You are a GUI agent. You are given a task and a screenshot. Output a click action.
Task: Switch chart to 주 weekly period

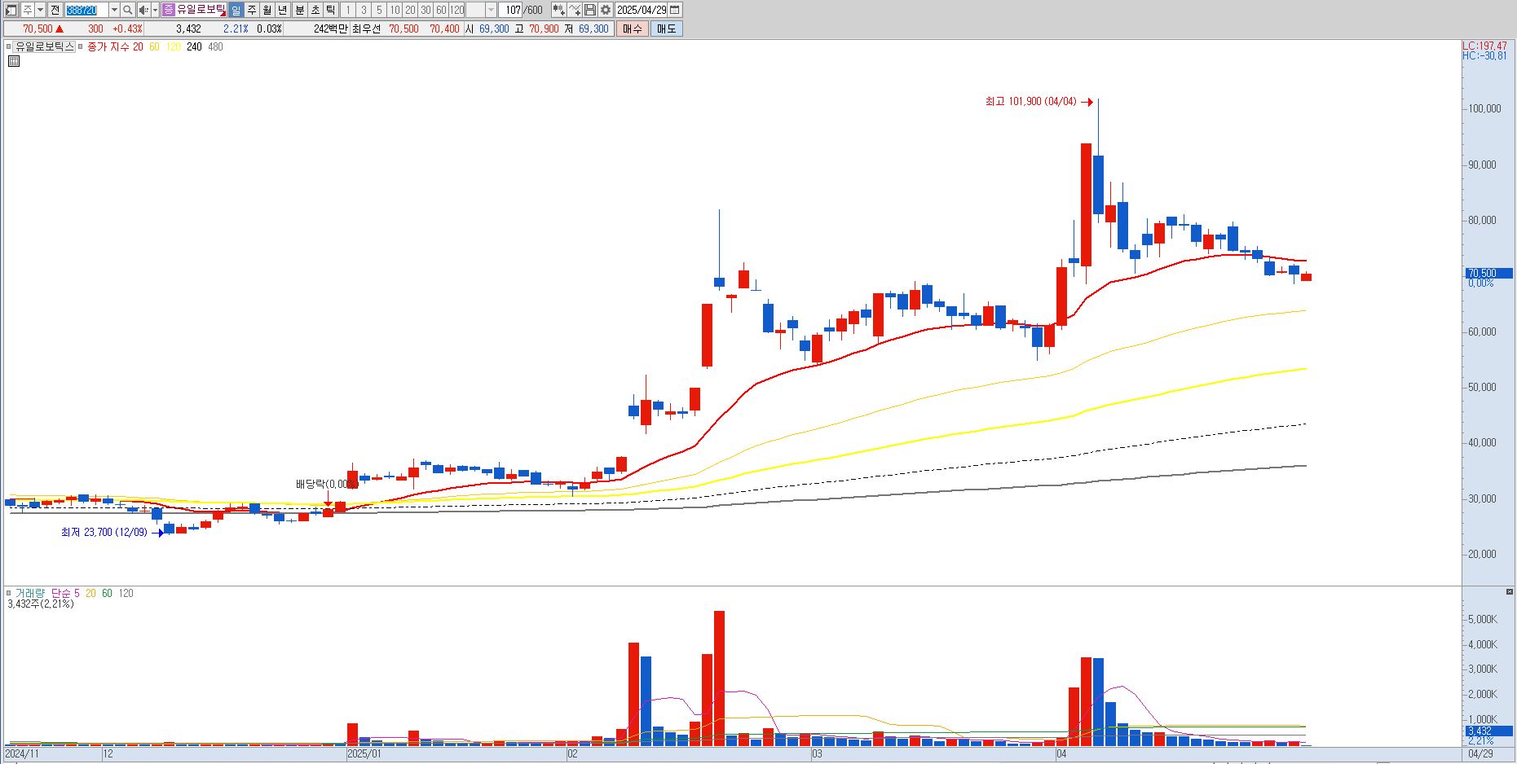tap(251, 10)
